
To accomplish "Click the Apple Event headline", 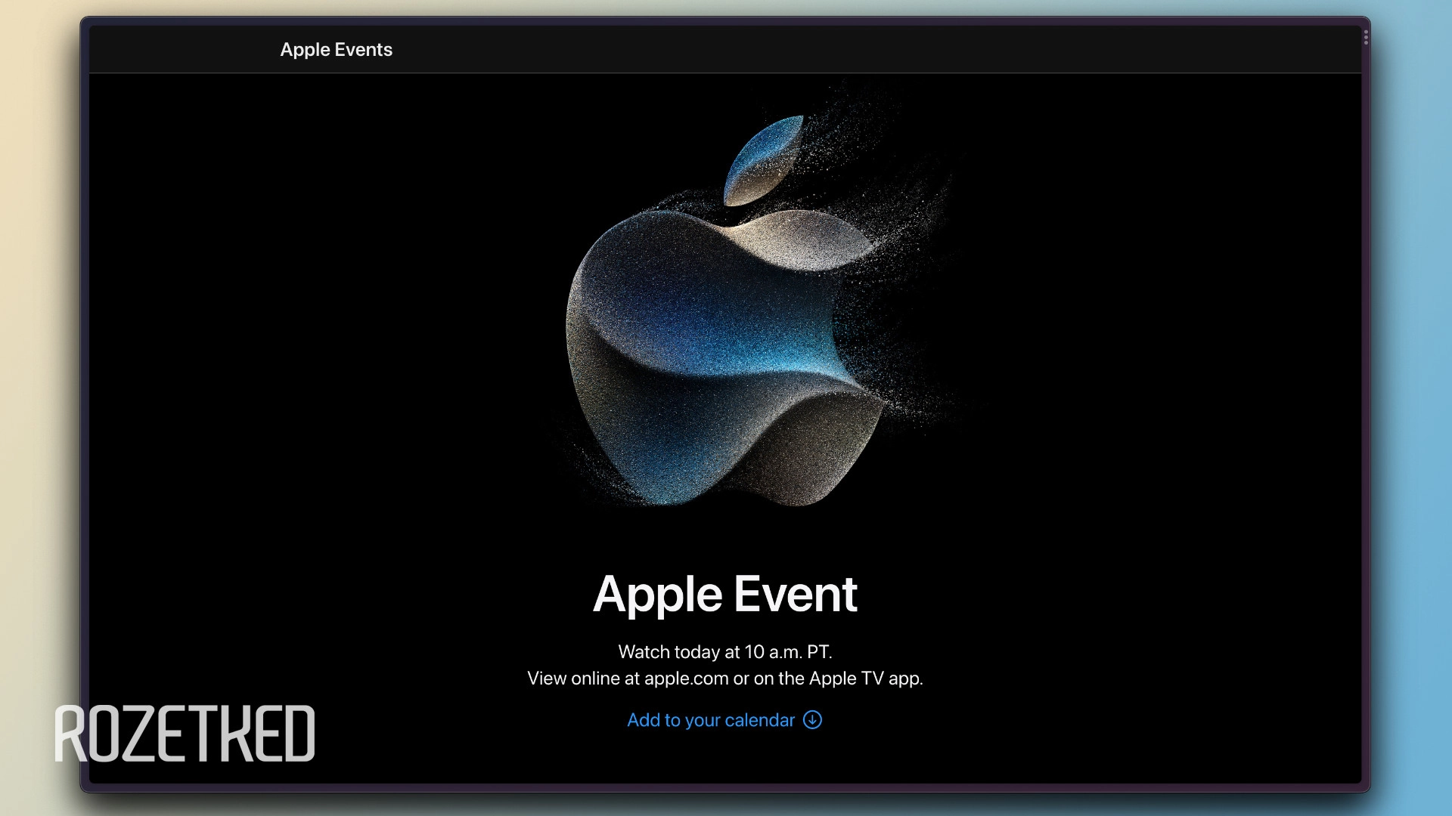I will coord(724,594).
